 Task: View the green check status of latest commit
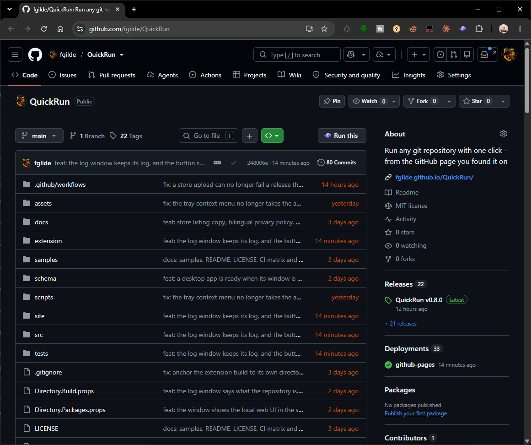click(234, 163)
